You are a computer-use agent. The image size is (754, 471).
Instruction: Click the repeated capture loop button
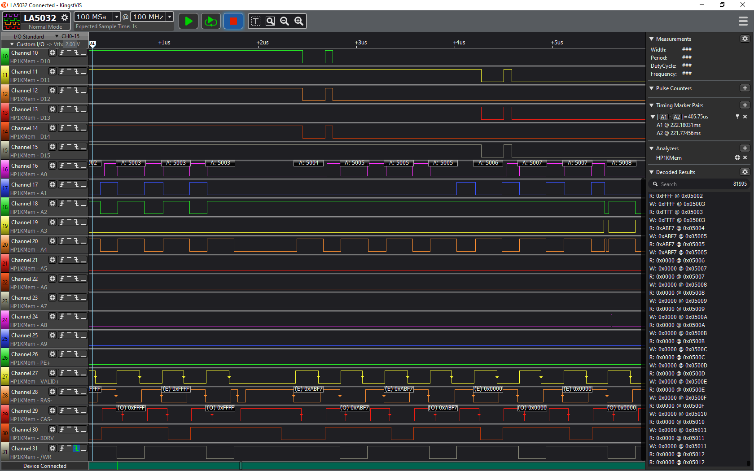(x=210, y=21)
